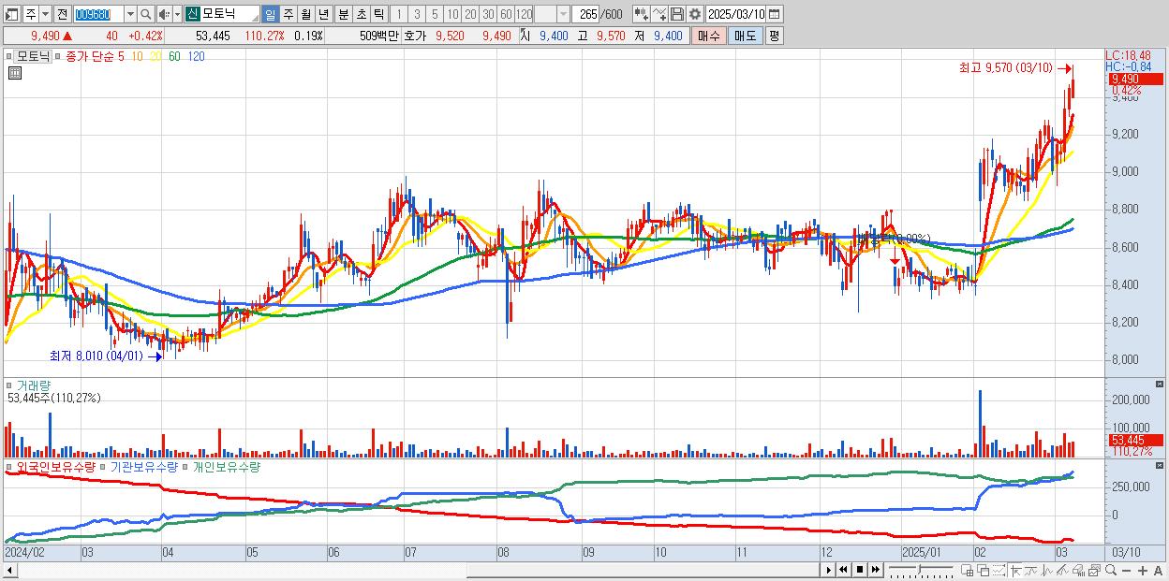Screen dimensions: 1169x581
Task: Switch to the second 초 chart
Action: click(x=361, y=14)
